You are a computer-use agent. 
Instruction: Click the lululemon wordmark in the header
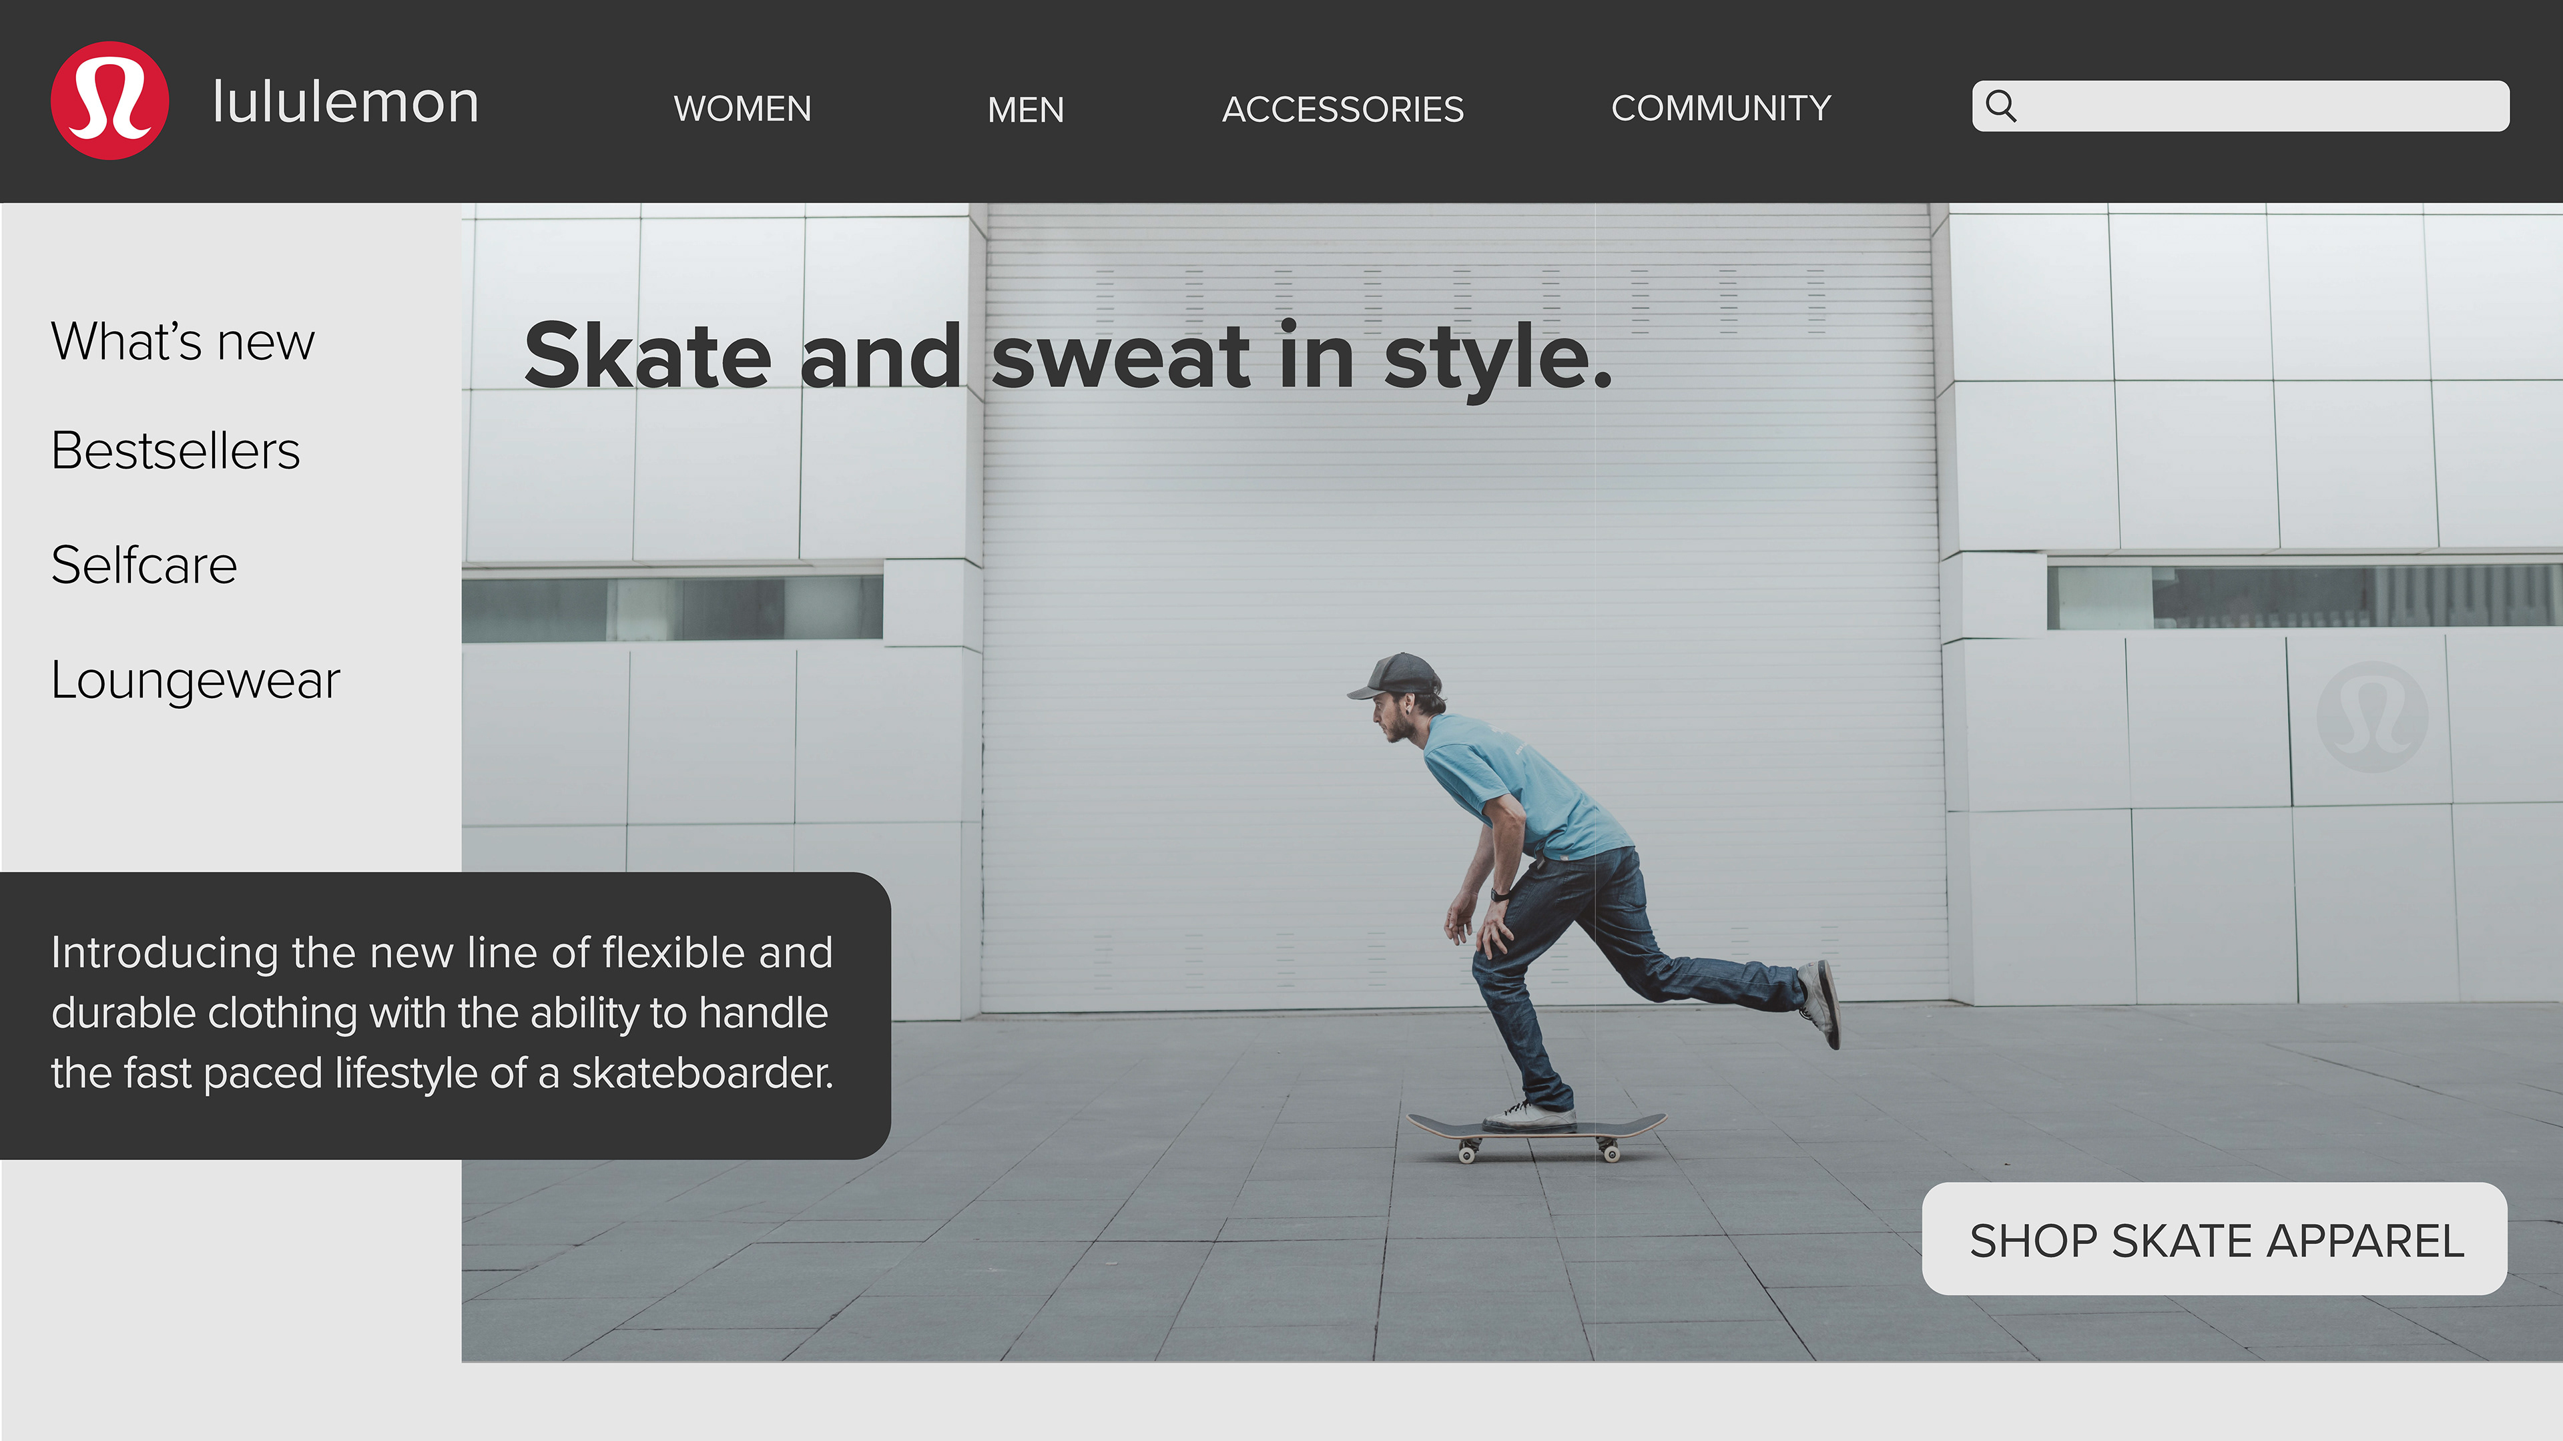click(345, 103)
